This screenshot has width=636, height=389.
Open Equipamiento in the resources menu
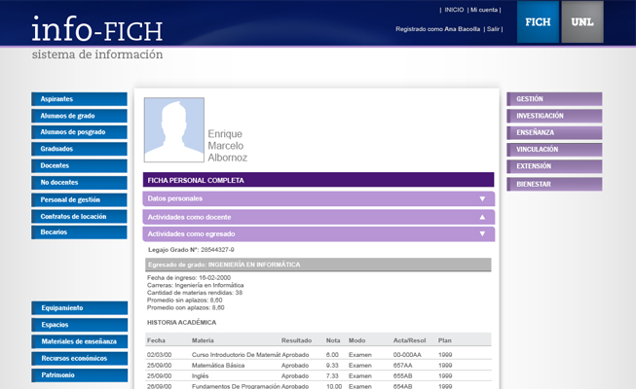[79, 308]
